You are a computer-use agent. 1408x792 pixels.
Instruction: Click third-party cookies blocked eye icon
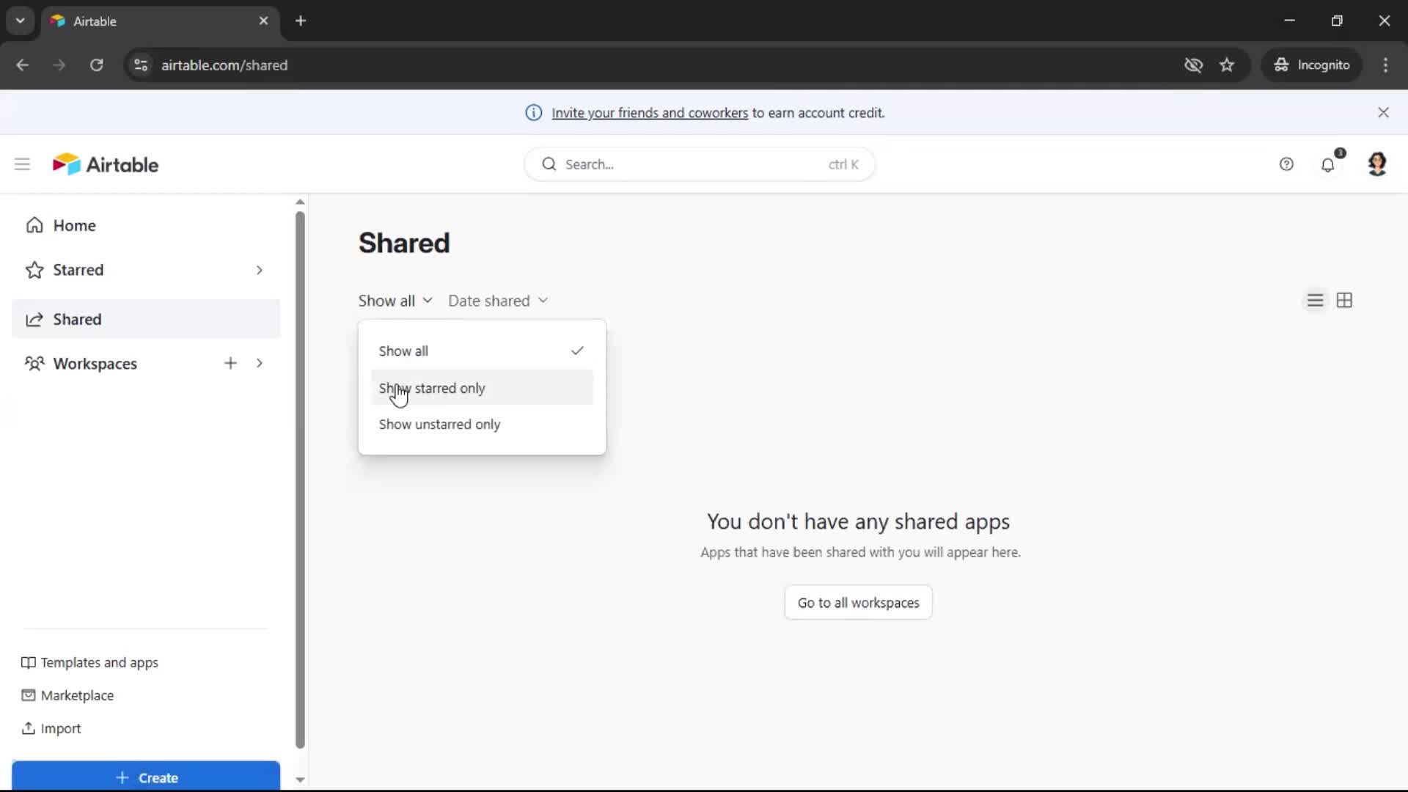(1193, 65)
